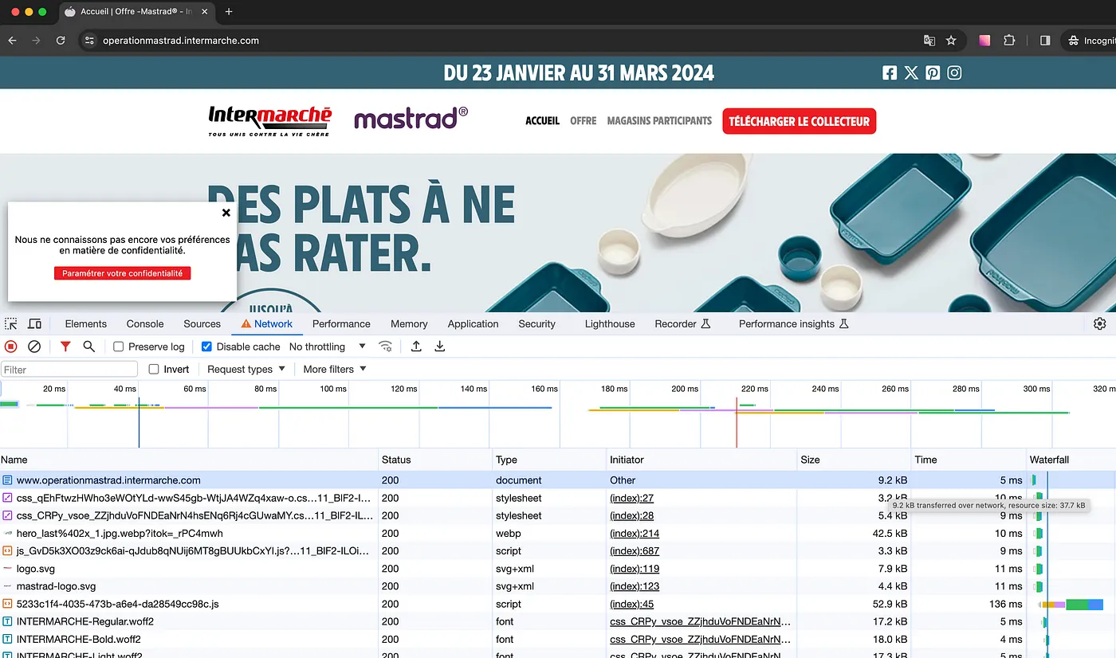1116x658 pixels.
Task: Open the Instagram social icon
Action: (x=954, y=73)
